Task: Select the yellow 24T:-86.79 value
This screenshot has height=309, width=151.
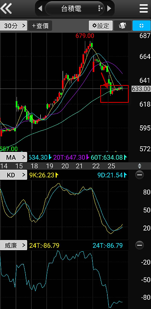Action: coord(44,246)
